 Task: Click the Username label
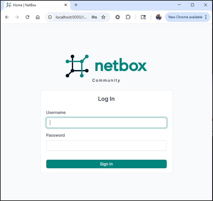pos(56,112)
